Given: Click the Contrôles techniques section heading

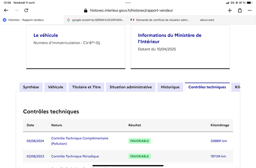Looking at the screenshot, I should tap(51, 111).
